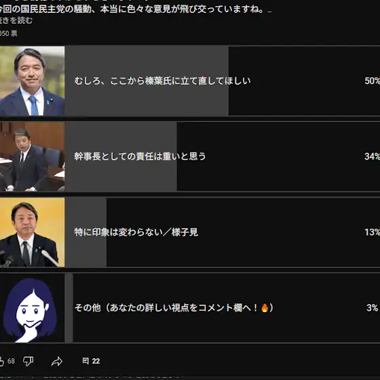
Task: Open the yellow-background press conference thumbnail
Action: [x=33, y=232]
